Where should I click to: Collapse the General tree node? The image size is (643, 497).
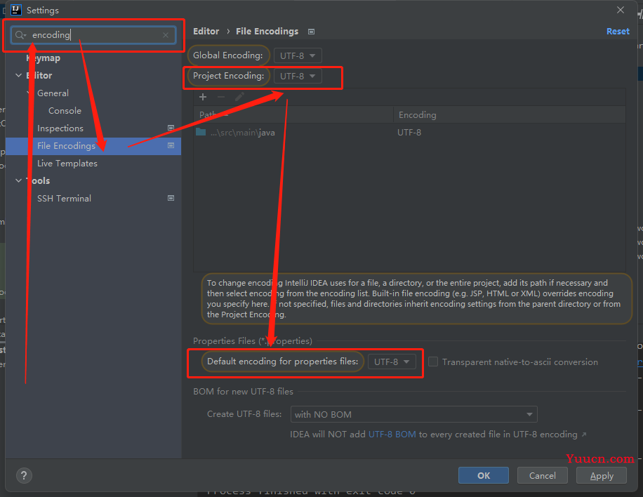coord(29,93)
